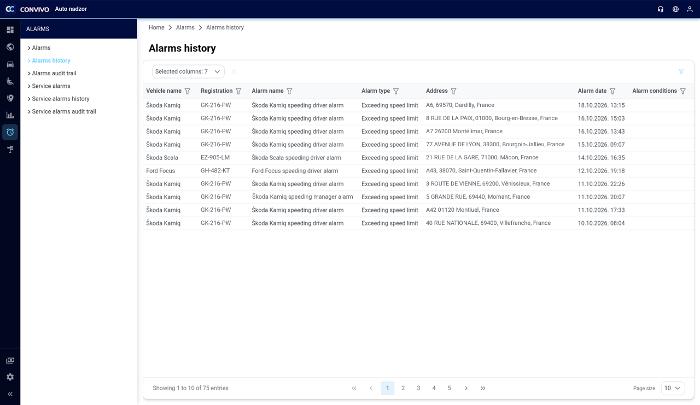Open the Selected columns dropdown
The image size is (700, 405).
[188, 72]
